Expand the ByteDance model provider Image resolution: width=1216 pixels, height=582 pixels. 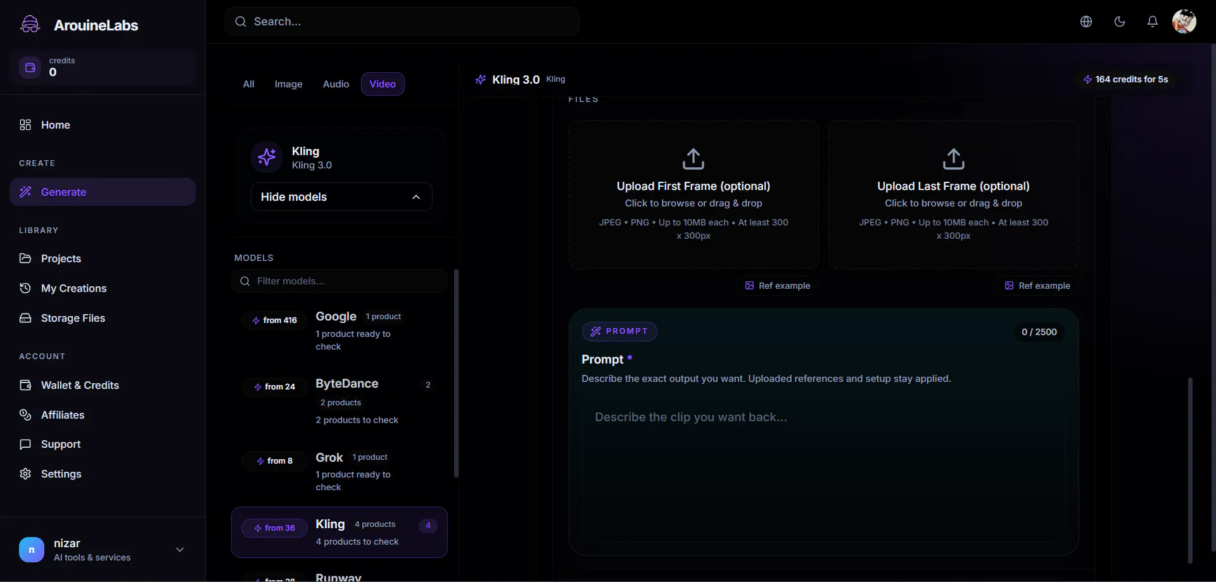pos(339,402)
